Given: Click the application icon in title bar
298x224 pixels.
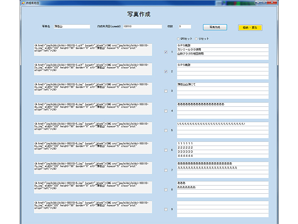Looking at the screenshot, I should 23,3.
